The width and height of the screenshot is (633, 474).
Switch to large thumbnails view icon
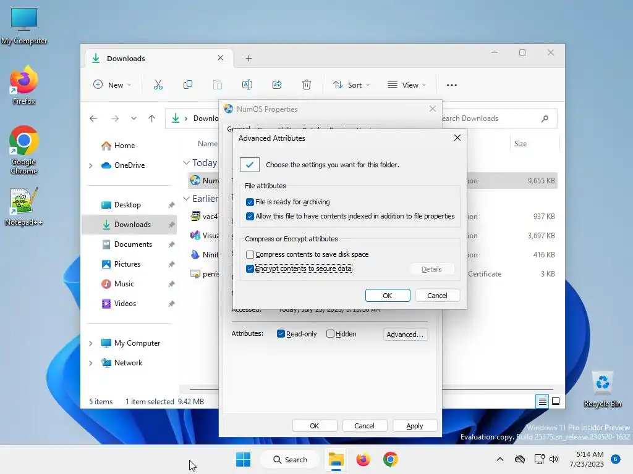click(556, 401)
